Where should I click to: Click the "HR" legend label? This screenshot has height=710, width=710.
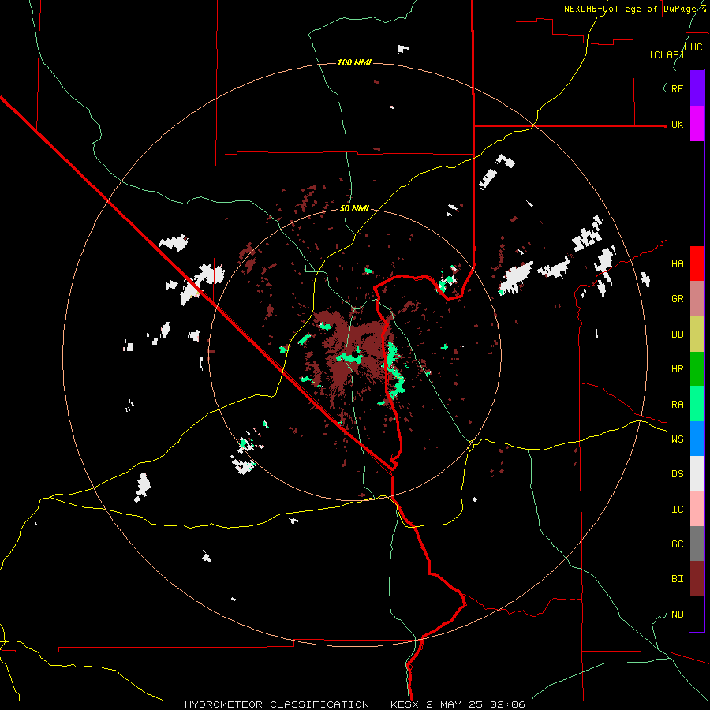pos(678,369)
